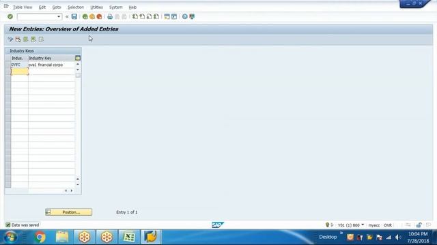
Task: Select the 'oval financial corpo' cell
Action: 52,65
